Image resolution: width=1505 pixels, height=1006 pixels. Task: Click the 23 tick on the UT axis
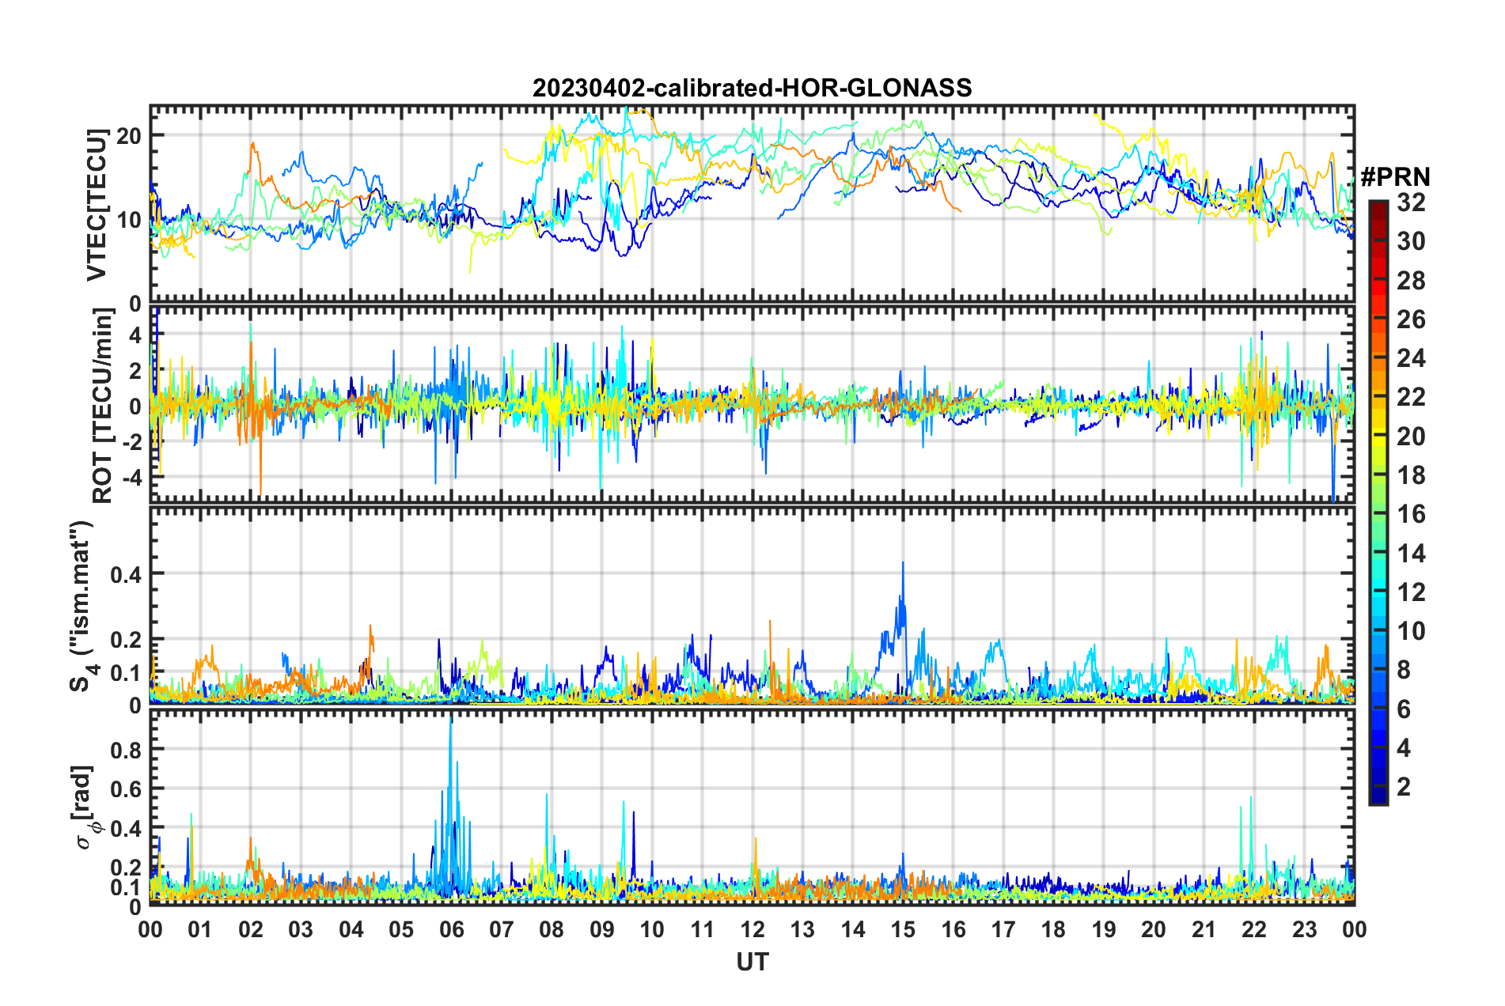1305,929
